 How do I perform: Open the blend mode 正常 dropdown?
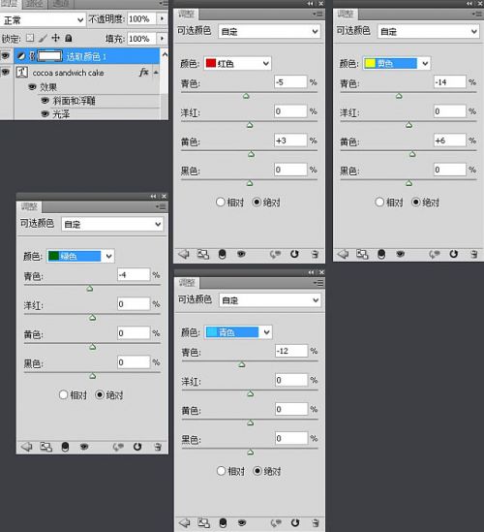tap(43, 20)
